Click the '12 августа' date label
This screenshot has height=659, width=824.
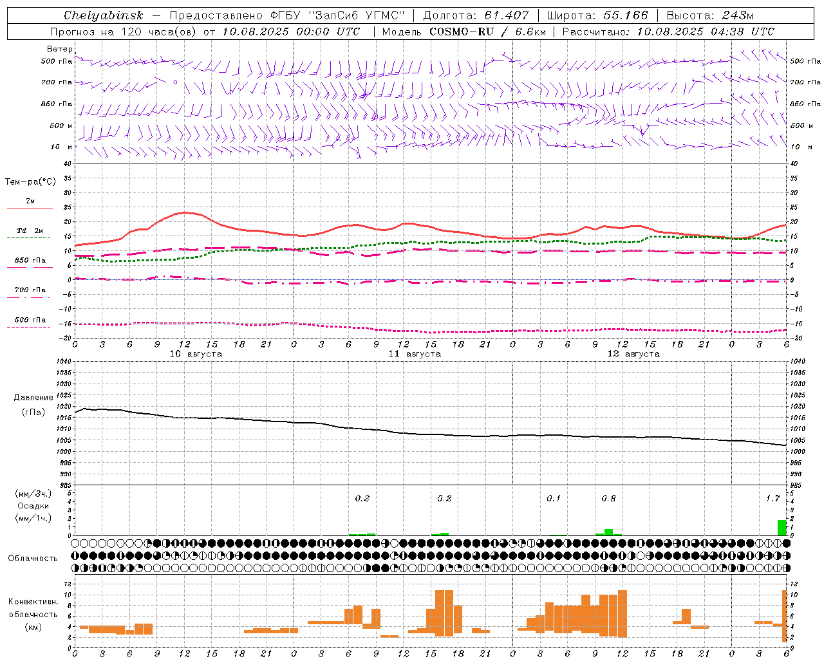[633, 354]
